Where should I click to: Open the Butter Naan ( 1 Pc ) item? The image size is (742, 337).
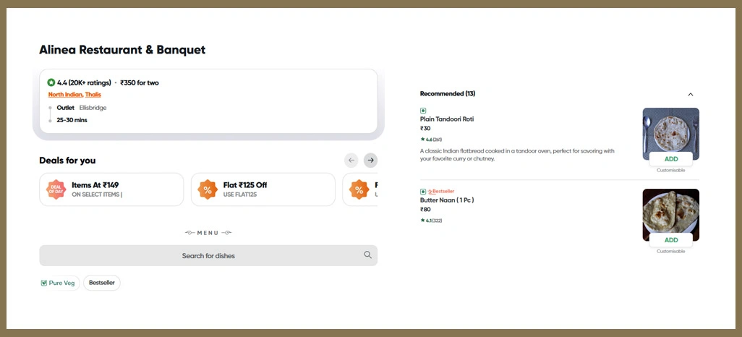click(447, 200)
